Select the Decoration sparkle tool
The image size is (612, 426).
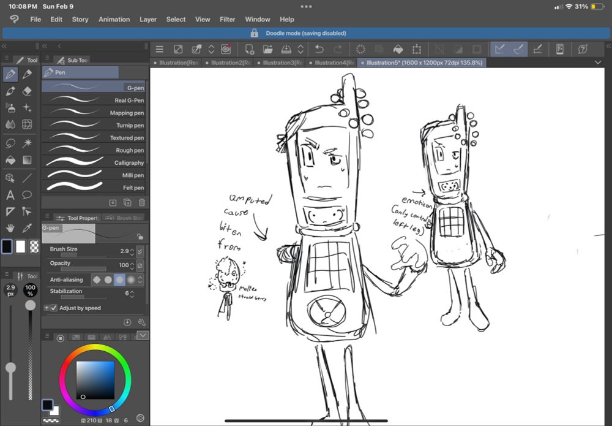[27, 108]
